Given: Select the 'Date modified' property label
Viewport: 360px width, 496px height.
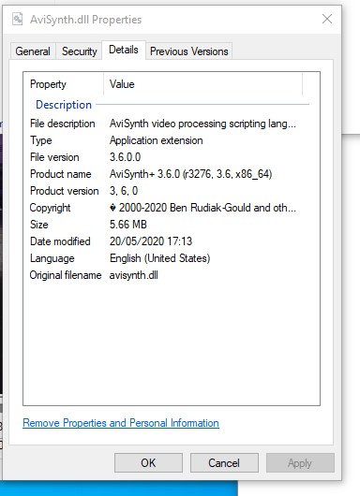Looking at the screenshot, I should [x=60, y=241].
